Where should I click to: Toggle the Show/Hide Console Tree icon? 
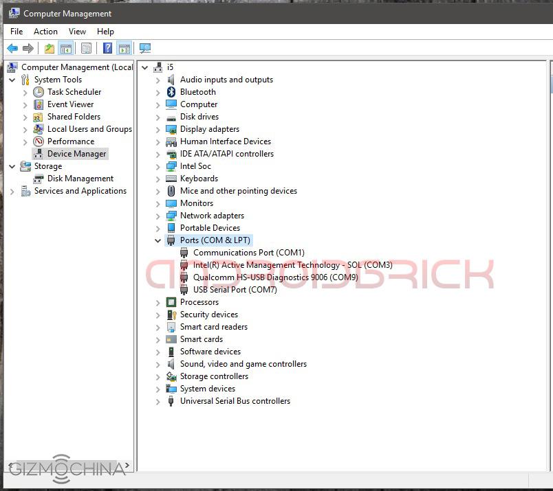(x=66, y=48)
